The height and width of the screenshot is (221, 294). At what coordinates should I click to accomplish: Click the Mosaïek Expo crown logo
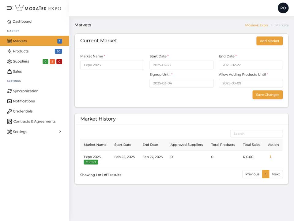[x=38, y=8]
